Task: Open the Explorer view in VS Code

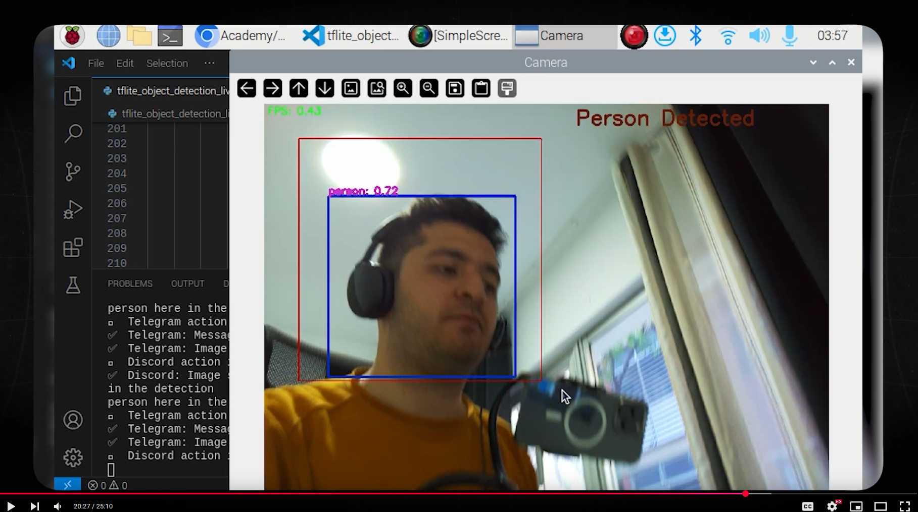Action: 73,96
